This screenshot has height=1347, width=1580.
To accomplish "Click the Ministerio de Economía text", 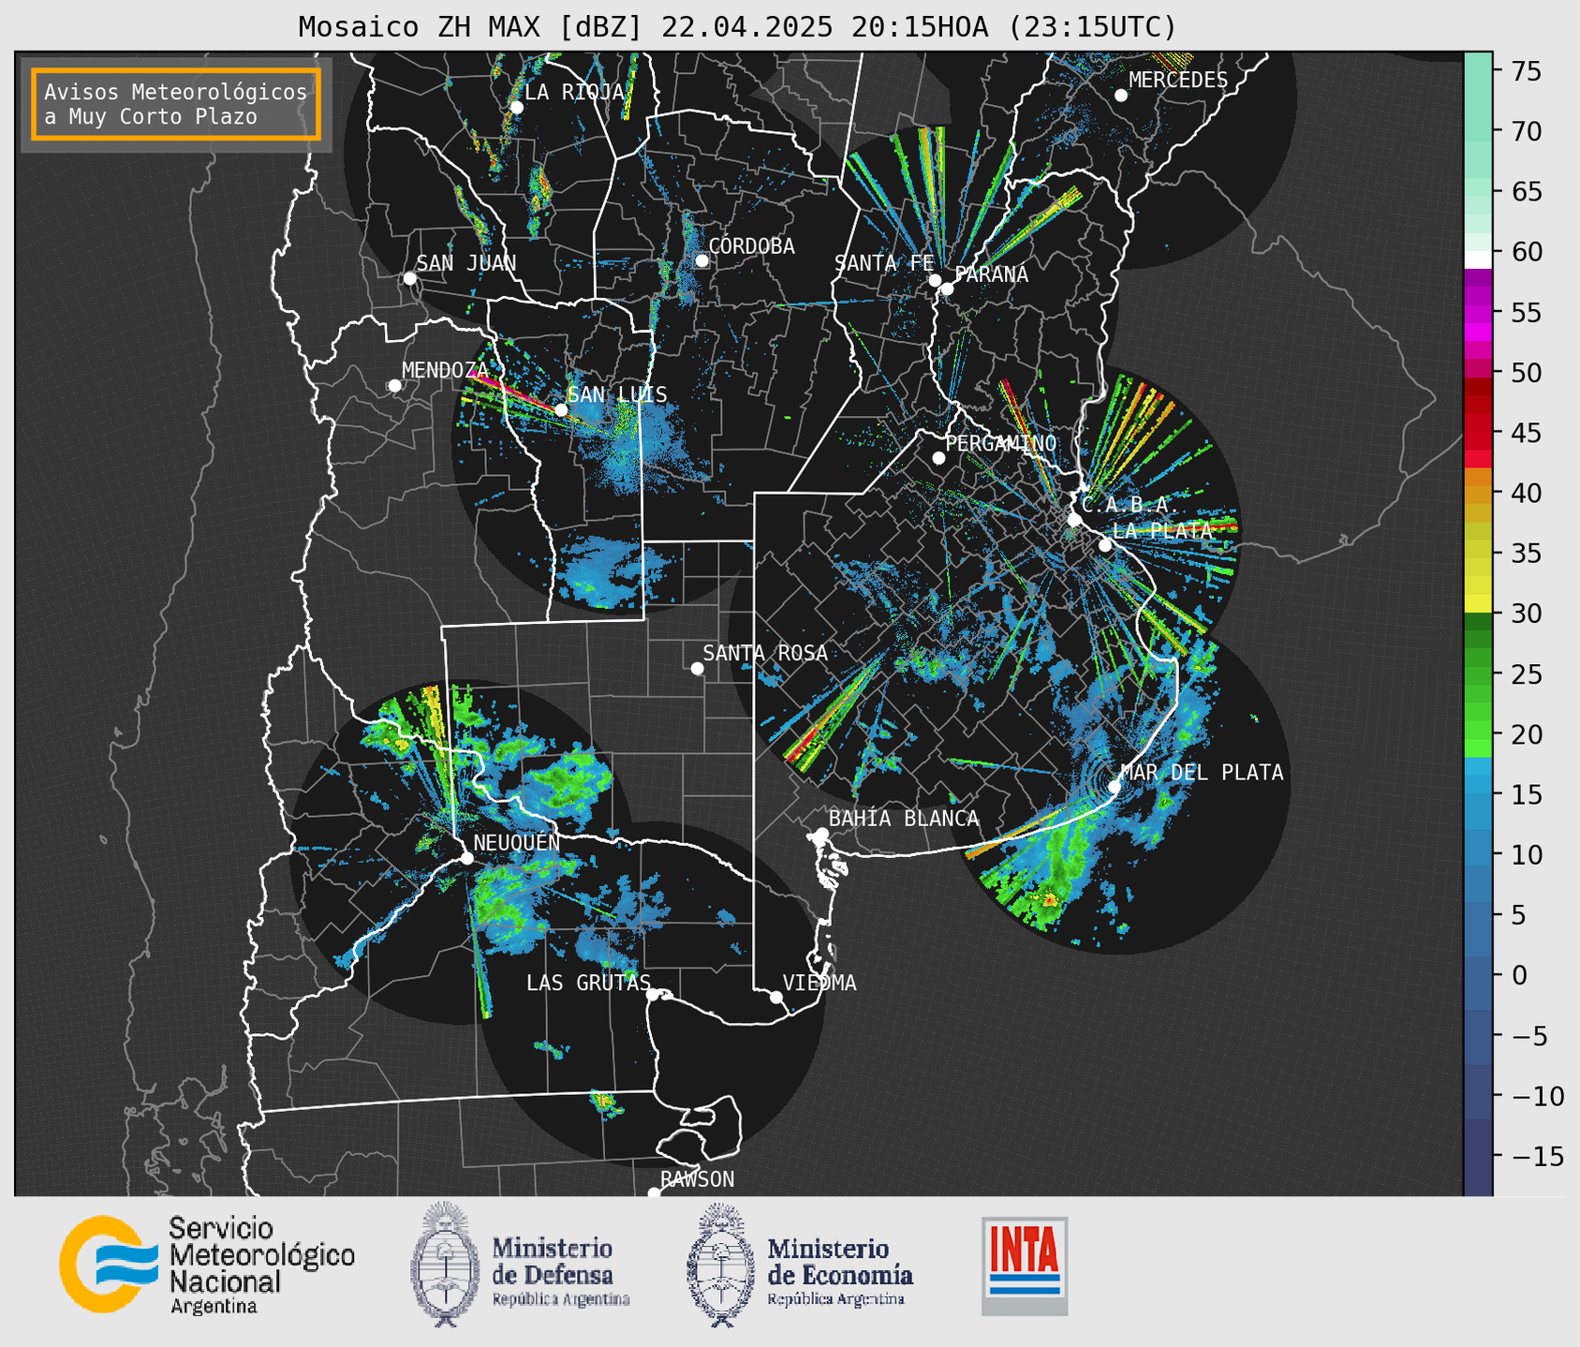I will tap(839, 1270).
